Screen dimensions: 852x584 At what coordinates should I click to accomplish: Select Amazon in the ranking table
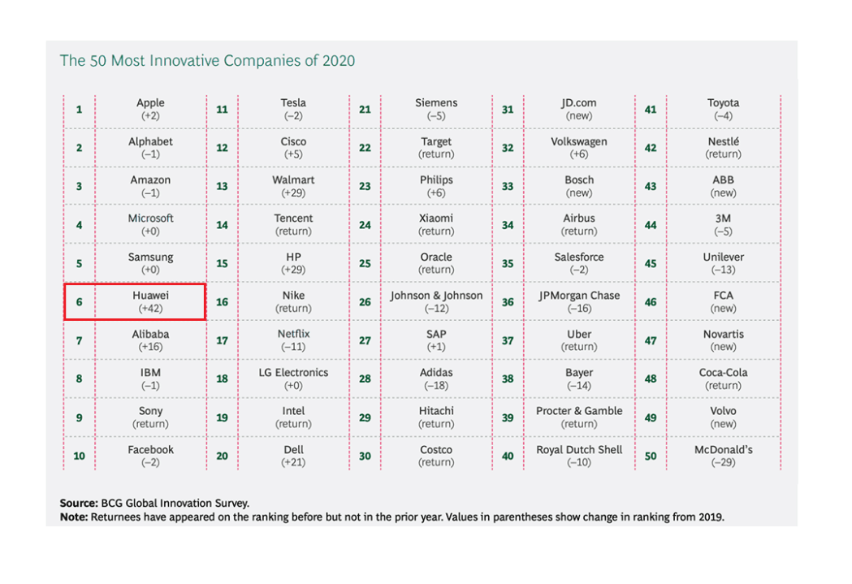[150, 180]
